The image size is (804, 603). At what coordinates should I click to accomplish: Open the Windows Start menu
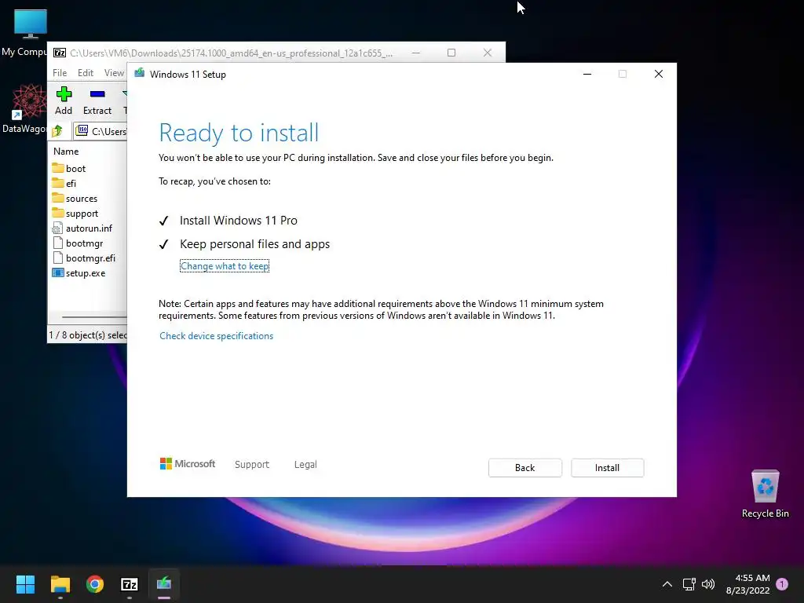(25, 584)
